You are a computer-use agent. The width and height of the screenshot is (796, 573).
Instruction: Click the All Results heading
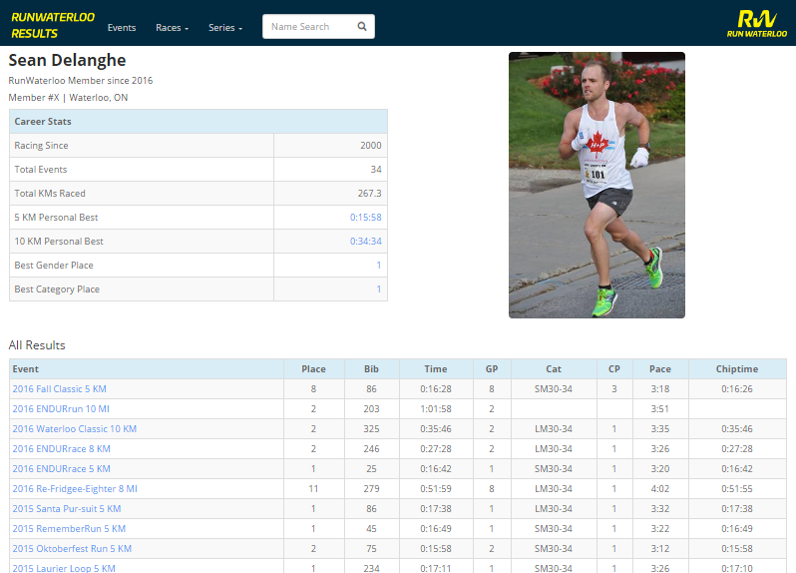37,345
